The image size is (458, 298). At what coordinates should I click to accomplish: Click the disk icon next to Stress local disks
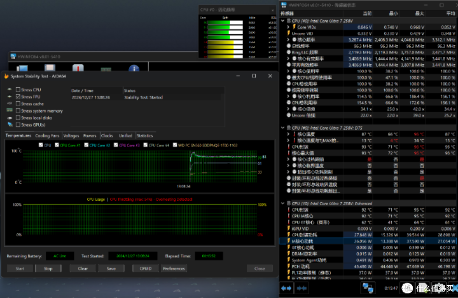click(x=10, y=118)
